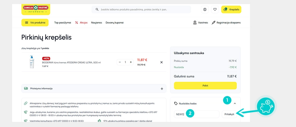Viewport: 296px width, 127px height.
Task: Open Naujienos section
Action: click(x=96, y=23)
